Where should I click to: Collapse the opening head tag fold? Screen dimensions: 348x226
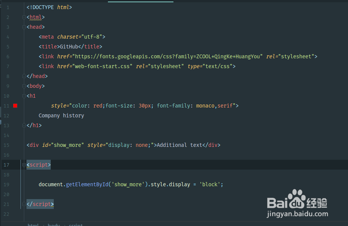[x=24, y=27]
